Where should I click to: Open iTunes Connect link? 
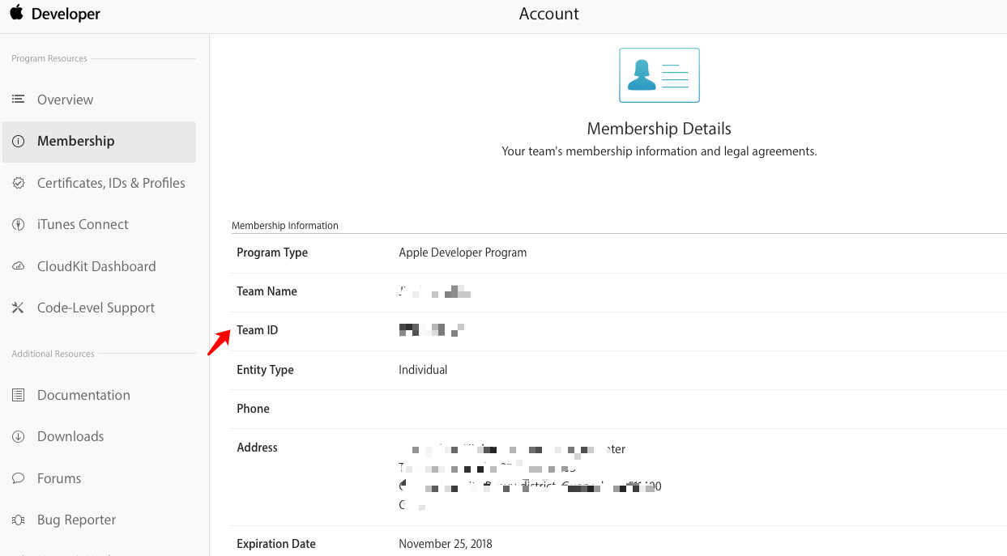83,224
